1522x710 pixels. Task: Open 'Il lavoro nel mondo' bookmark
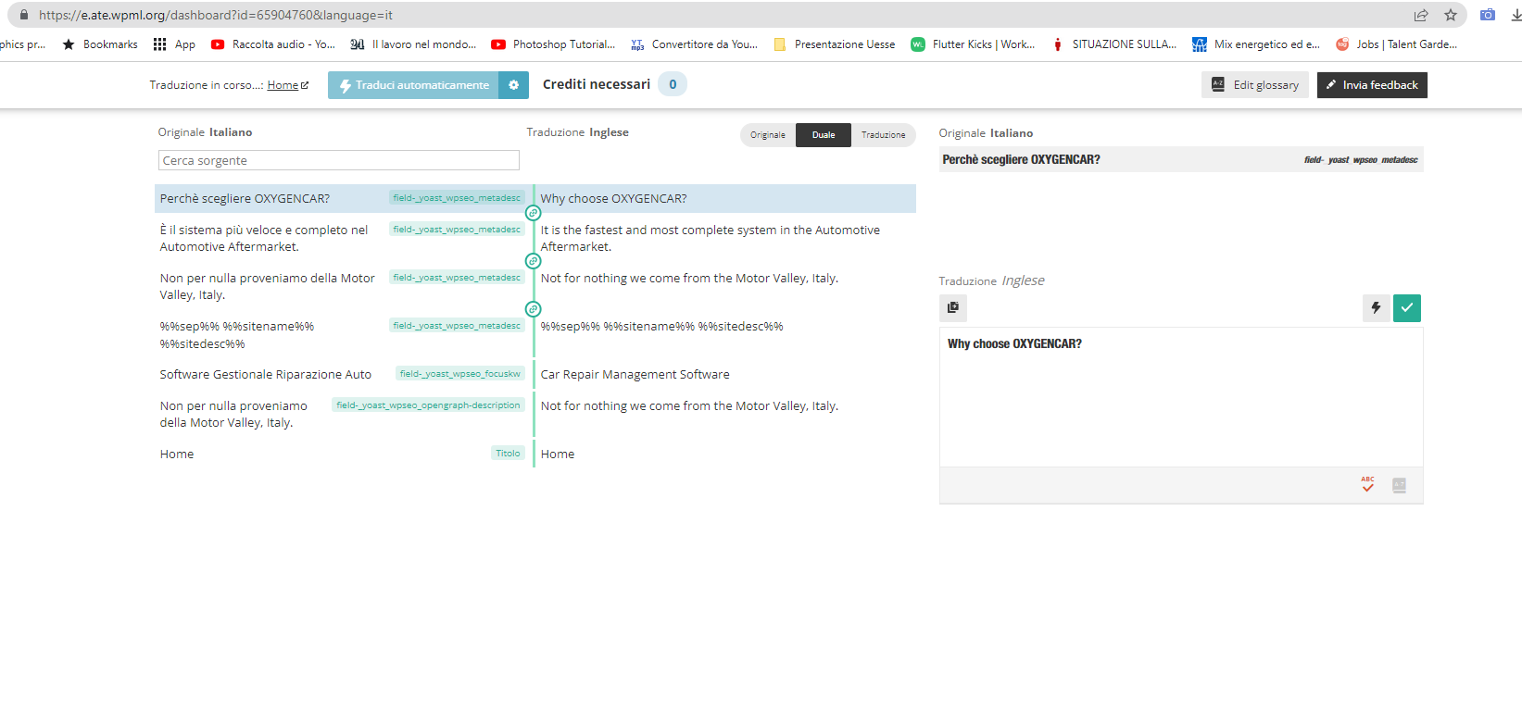tap(413, 44)
